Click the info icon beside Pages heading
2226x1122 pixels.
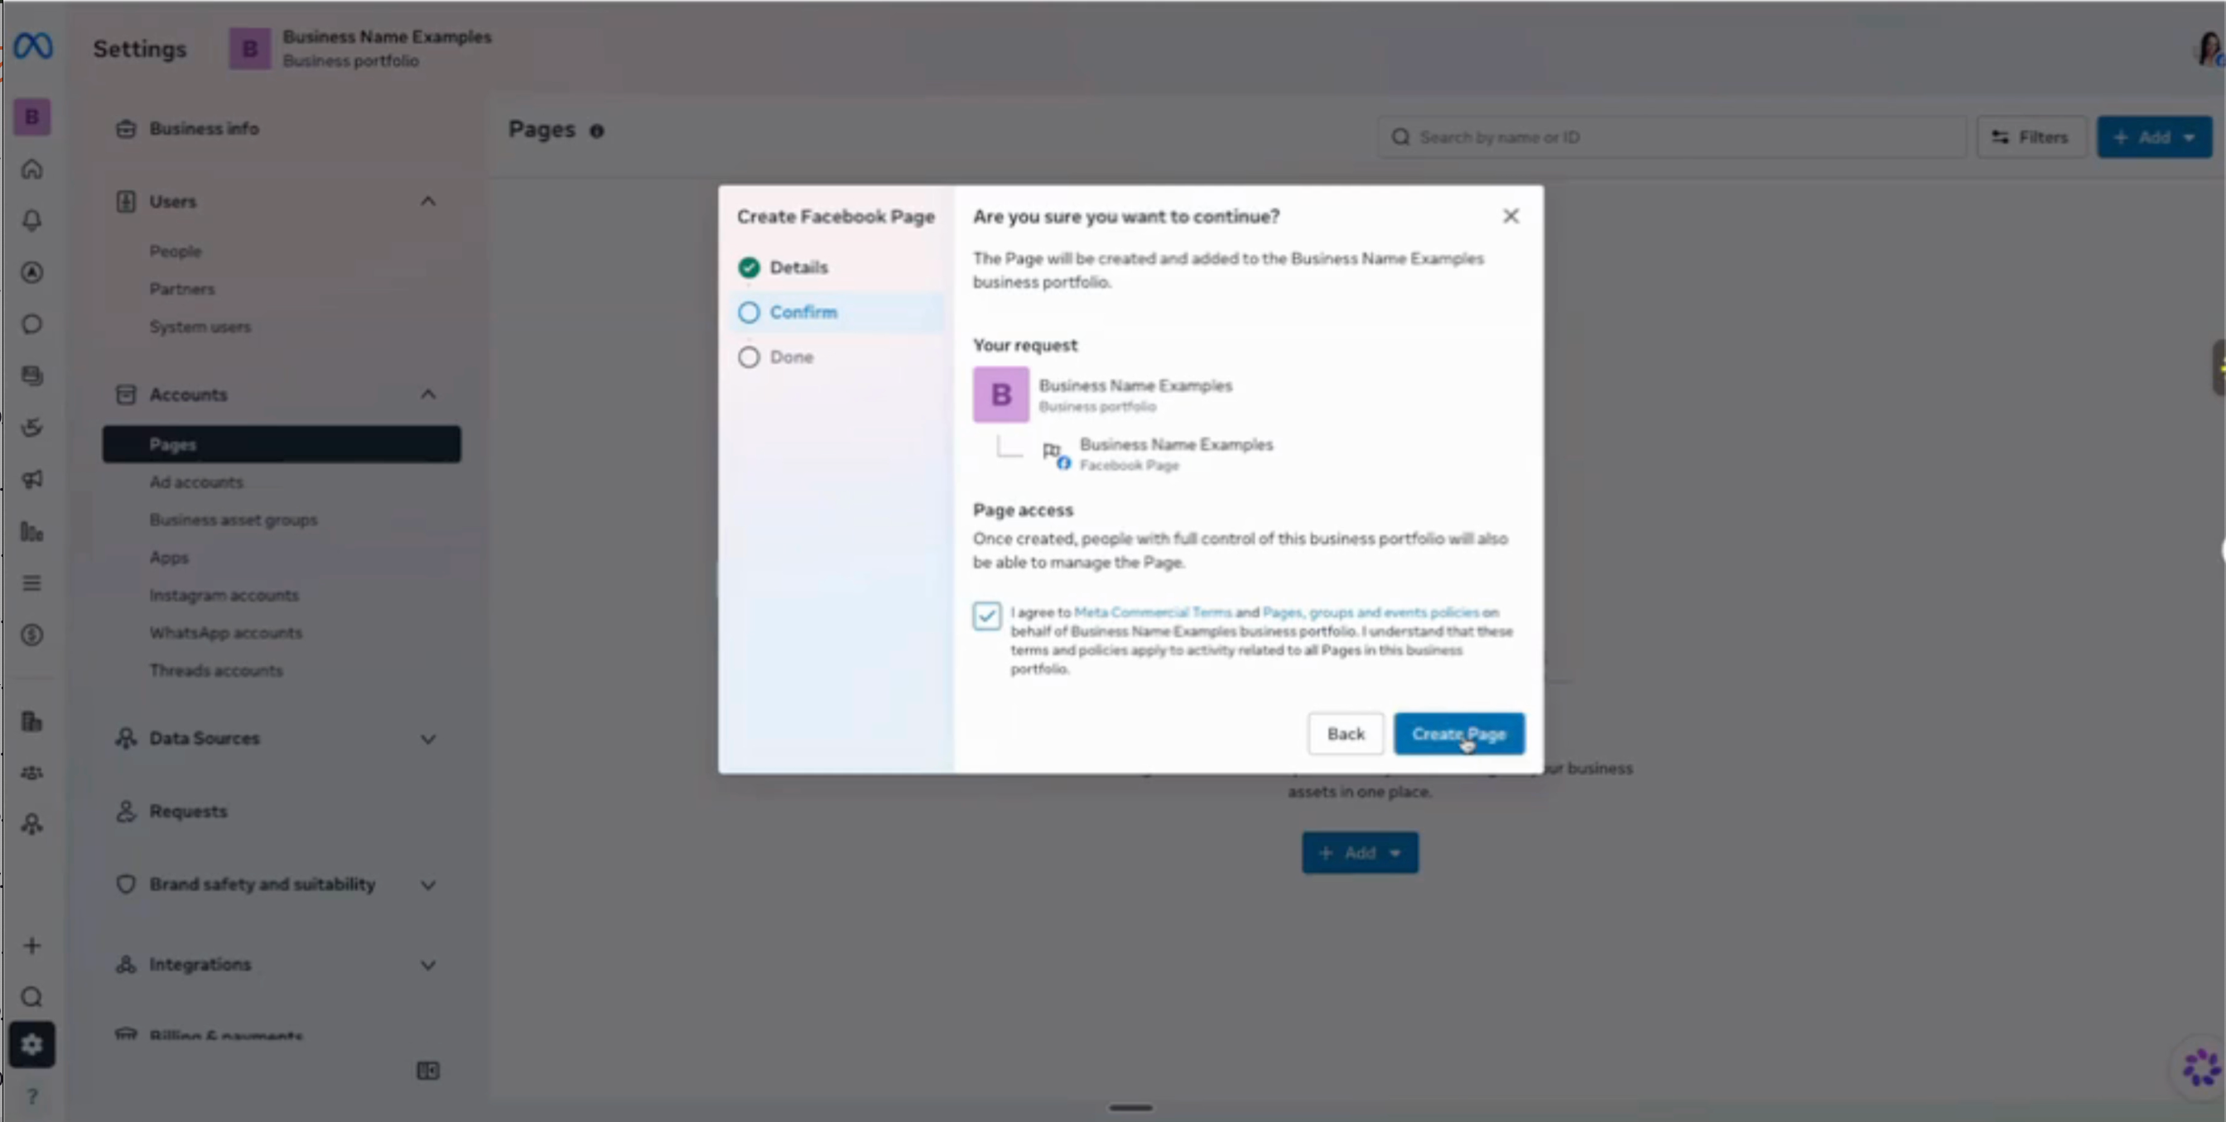596,132
